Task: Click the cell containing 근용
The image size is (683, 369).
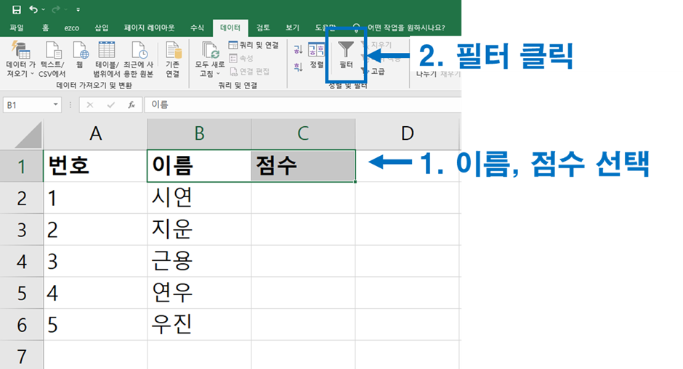Action: [199, 261]
